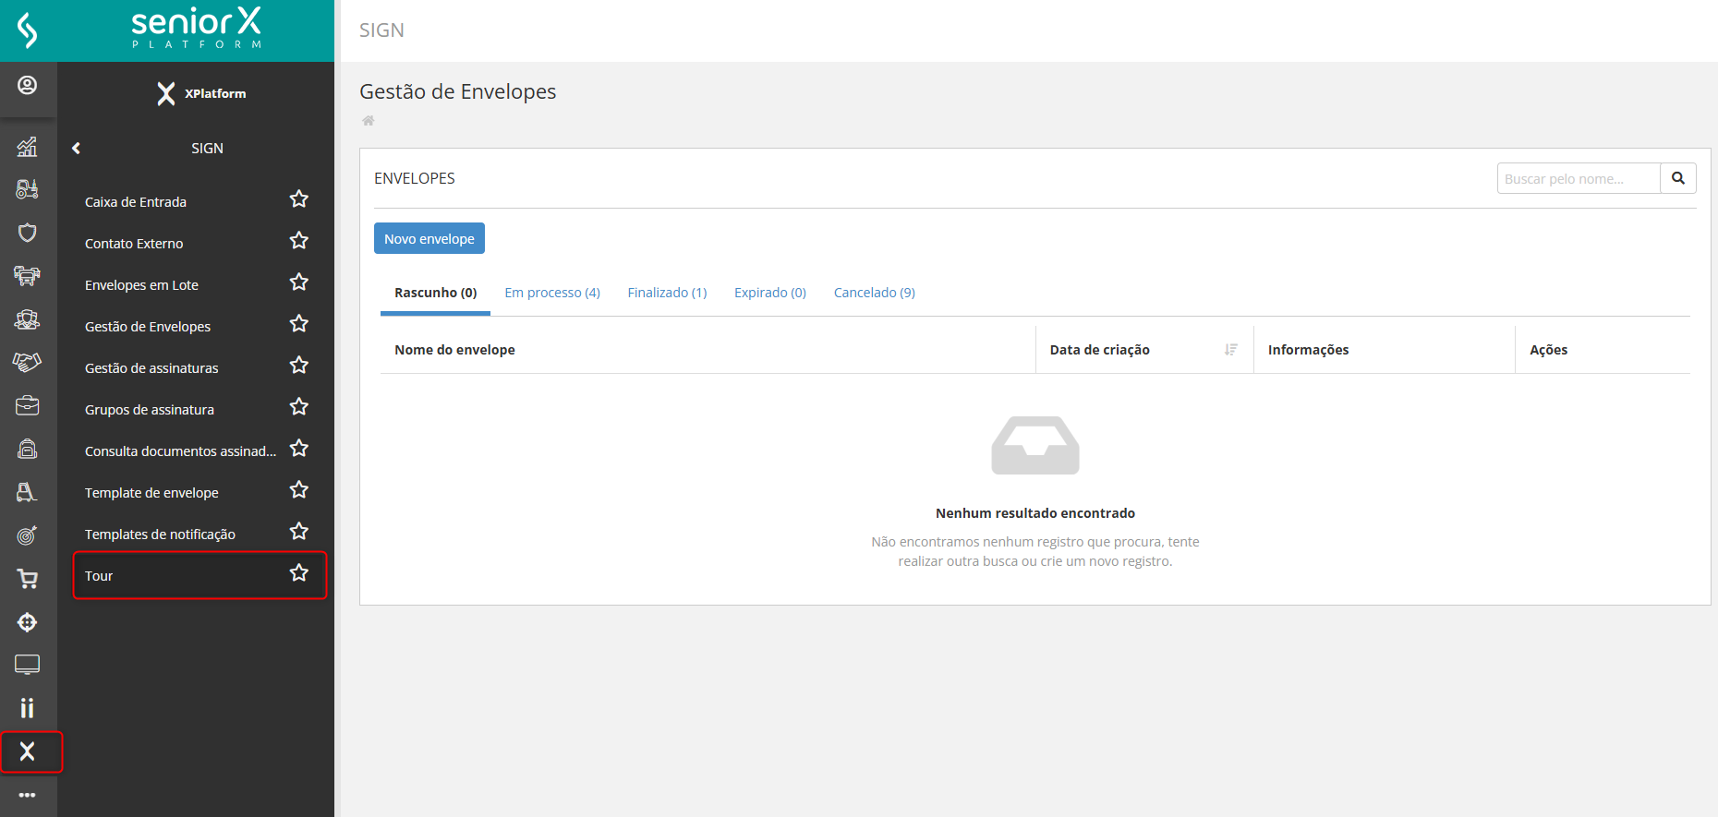Viewport: 1718px width, 817px height.
Task: Click the ENVELOPES panel title
Action: pos(415,178)
